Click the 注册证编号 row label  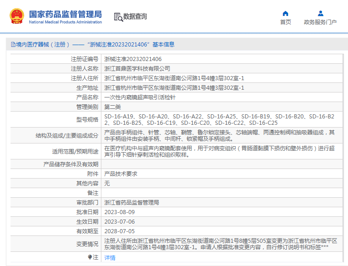(84, 59)
